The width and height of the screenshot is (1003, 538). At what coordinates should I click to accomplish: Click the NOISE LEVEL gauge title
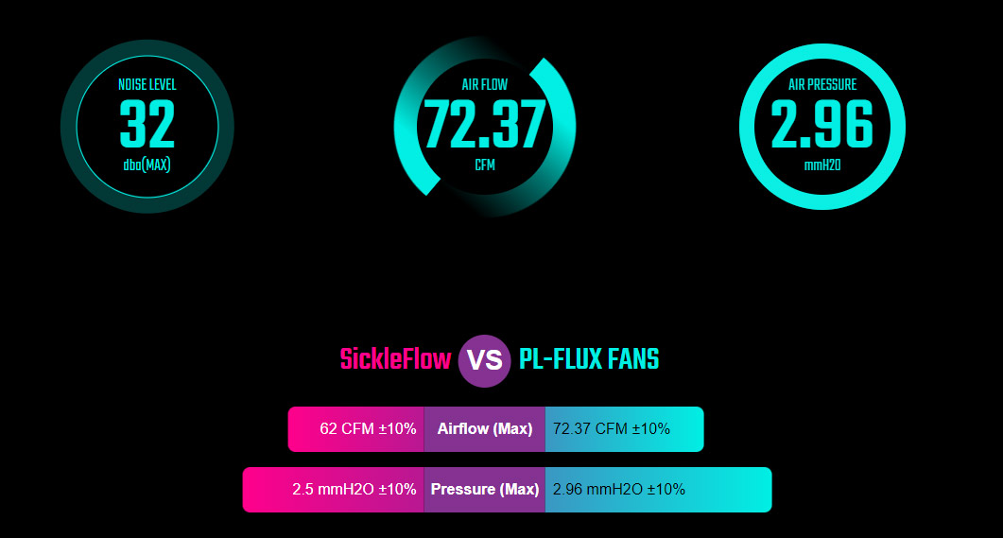click(147, 84)
